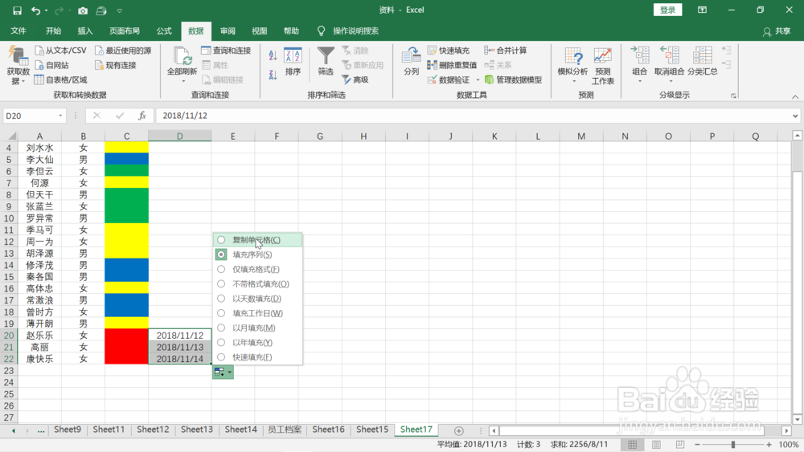Switch to the 插入 (Insert) tab
Screen dimensions: 804x452
click(x=85, y=31)
